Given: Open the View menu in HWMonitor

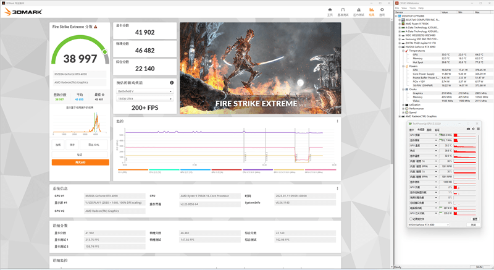Looking at the screenshot, I should click(x=404, y=8).
